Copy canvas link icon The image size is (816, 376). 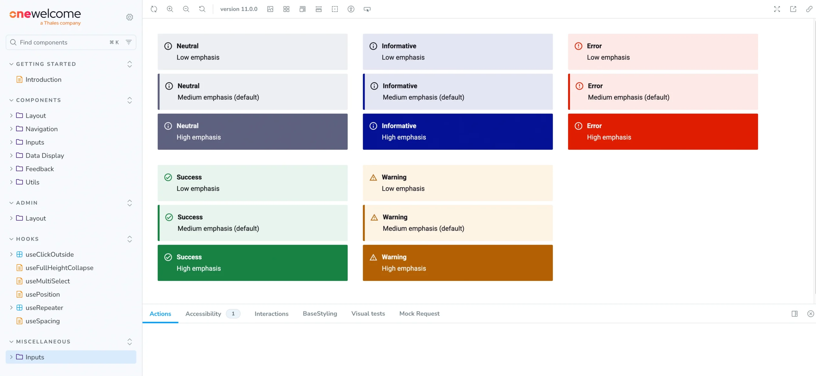coord(809,9)
